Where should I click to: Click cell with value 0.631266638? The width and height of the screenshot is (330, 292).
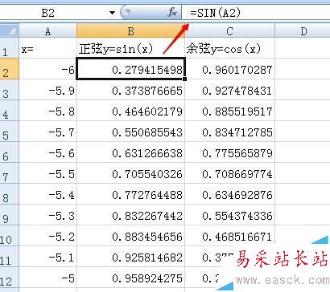[130, 152]
